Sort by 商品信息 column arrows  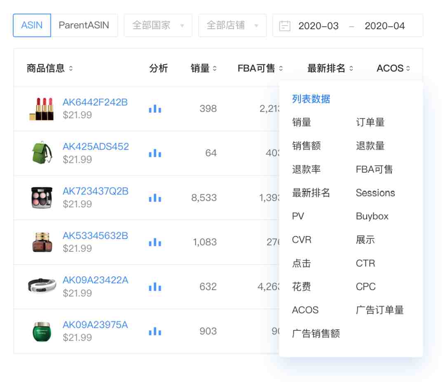pyautogui.click(x=71, y=68)
